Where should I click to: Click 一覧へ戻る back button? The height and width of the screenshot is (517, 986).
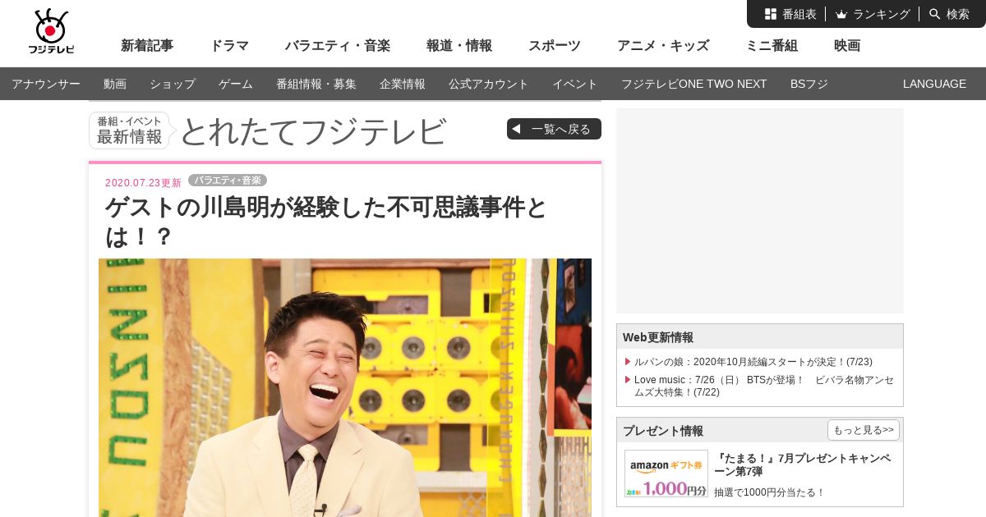pyautogui.click(x=554, y=129)
